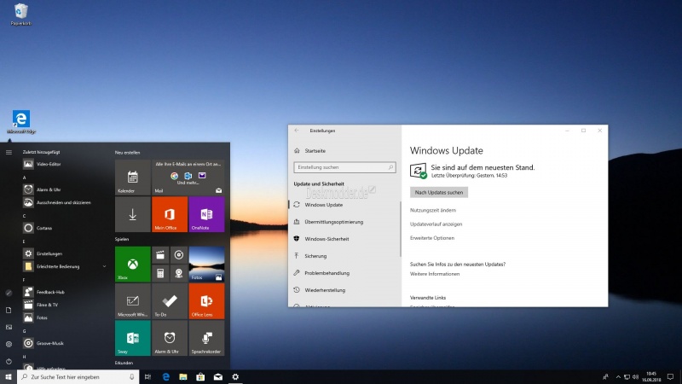The image size is (682, 384).
Task: Click the Spielen group header
Action: tap(122, 239)
